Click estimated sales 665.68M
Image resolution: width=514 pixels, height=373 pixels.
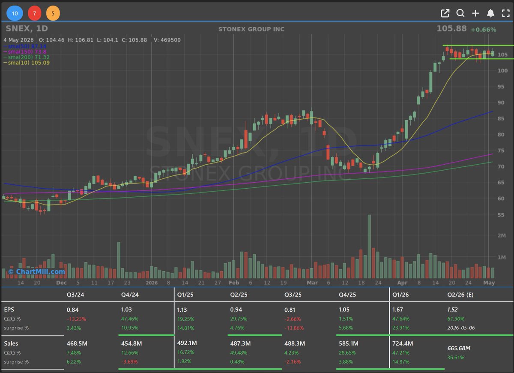pyautogui.click(x=458, y=348)
